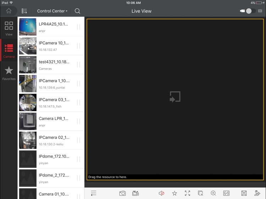Go to the Home screen icon
This screenshot has width=266, height=199.
pos(9,11)
